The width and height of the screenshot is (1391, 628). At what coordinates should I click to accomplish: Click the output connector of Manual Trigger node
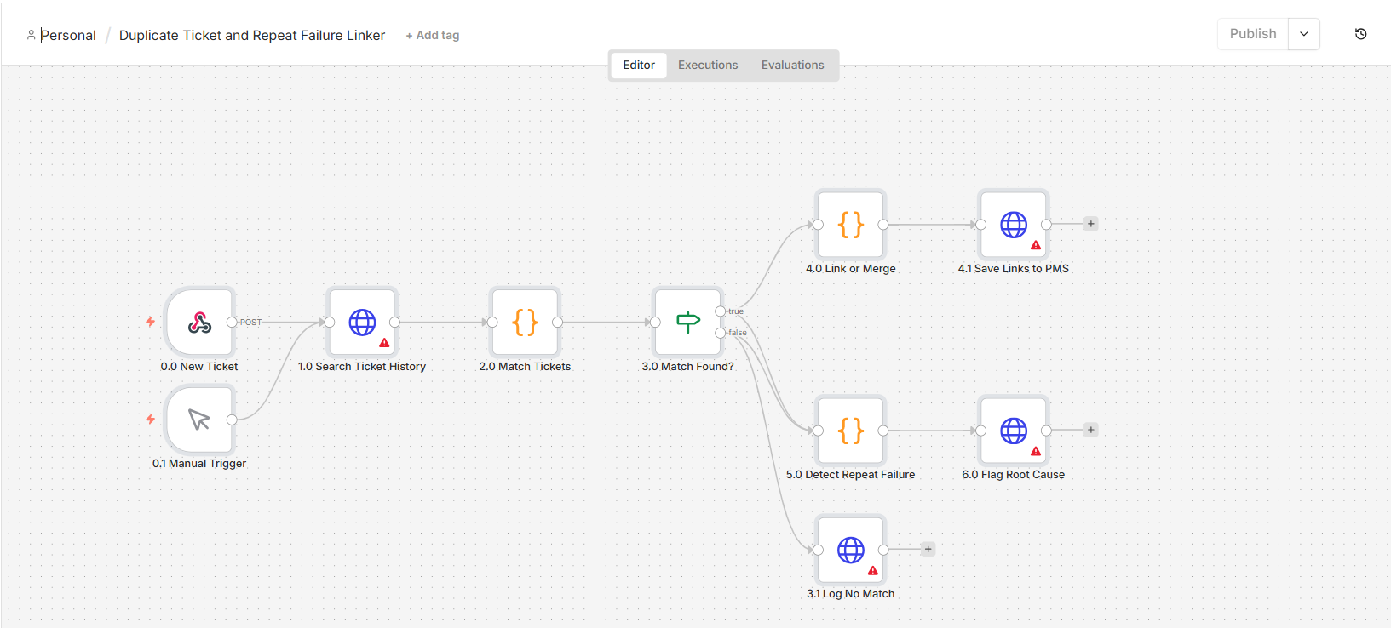232,420
